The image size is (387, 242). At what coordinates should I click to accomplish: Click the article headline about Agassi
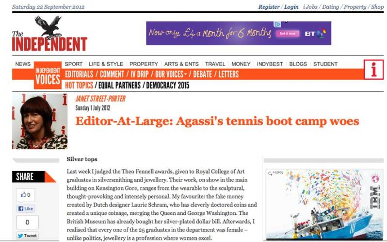click(217, 121)
